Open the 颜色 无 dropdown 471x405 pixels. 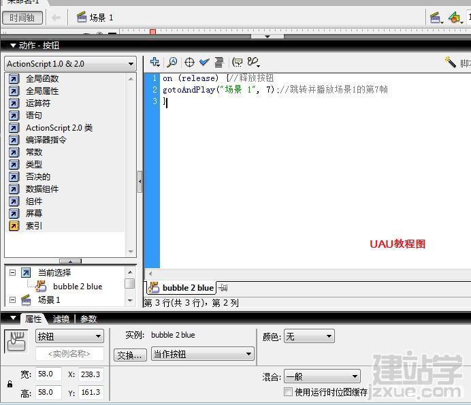309,336
